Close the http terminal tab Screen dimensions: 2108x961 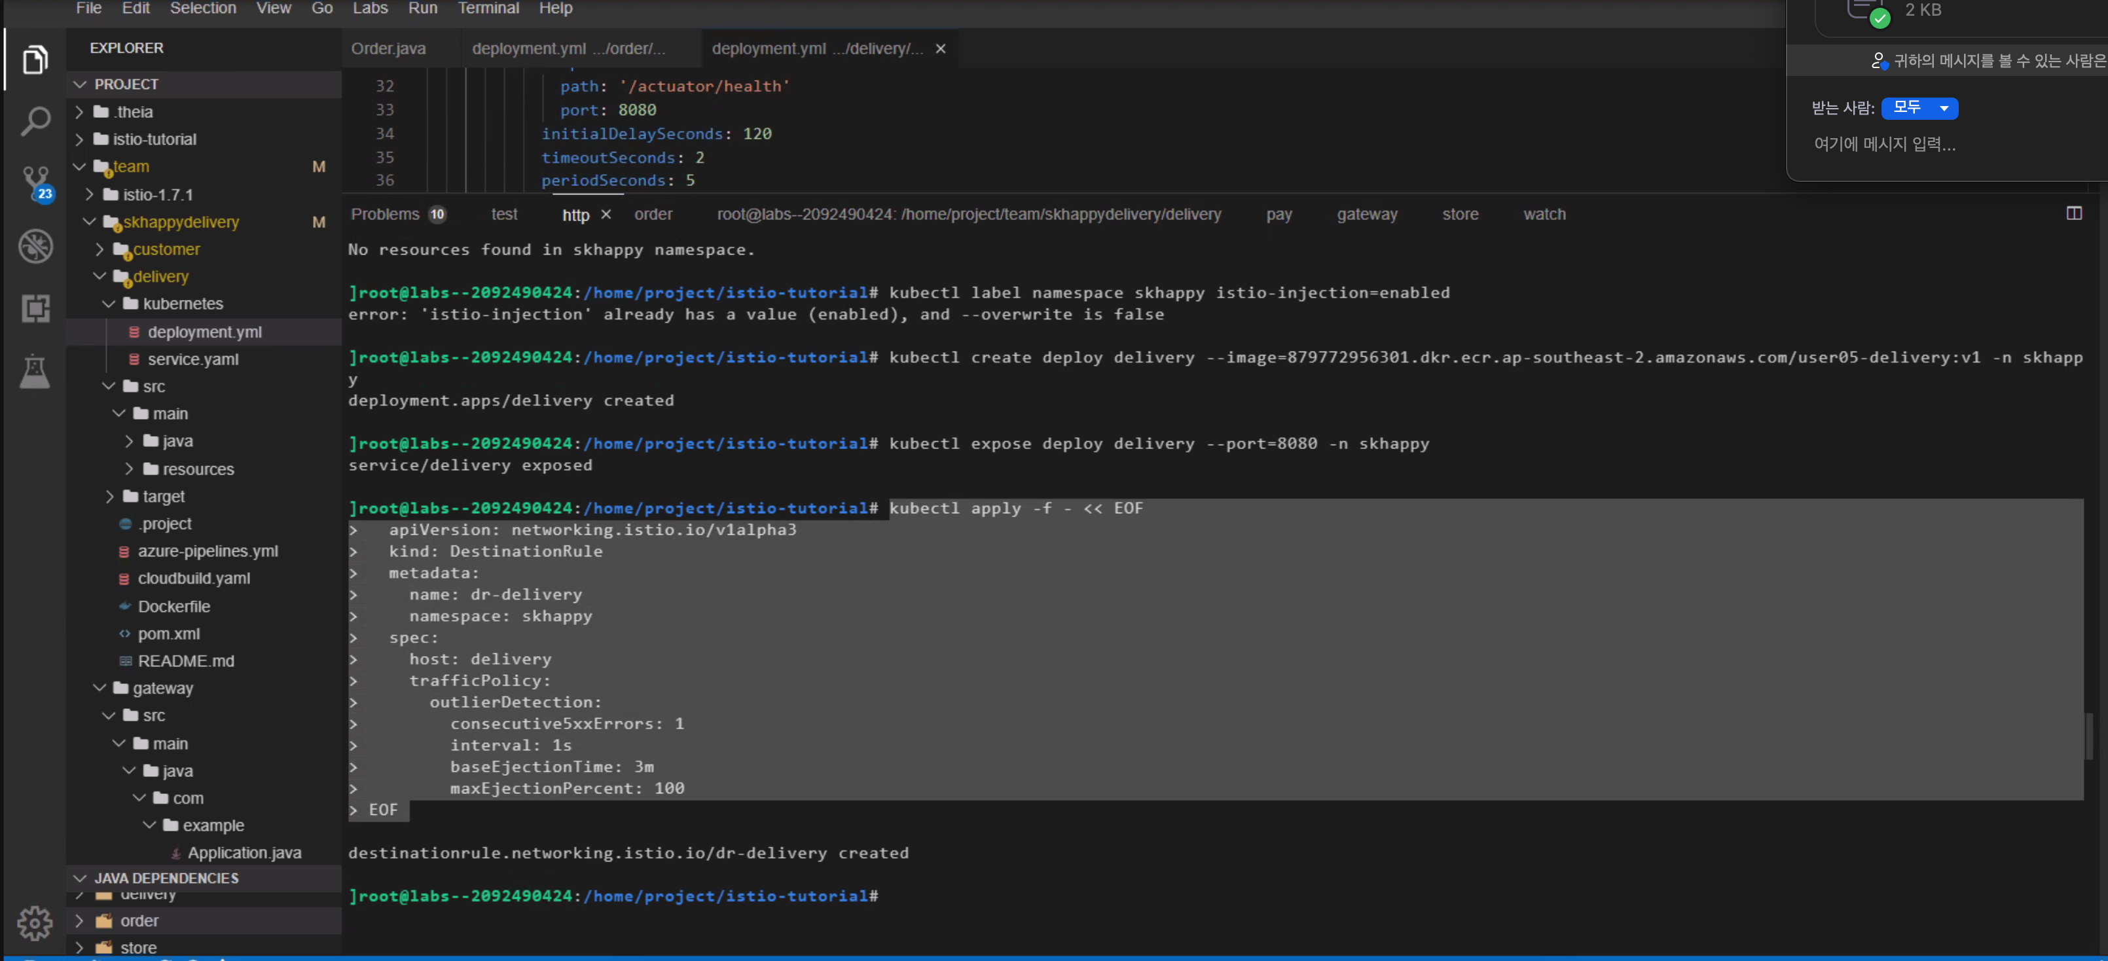point(606,215)
